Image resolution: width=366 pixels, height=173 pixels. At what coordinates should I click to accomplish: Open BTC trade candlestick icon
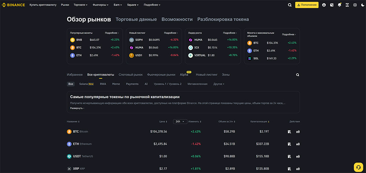tap(298, 132)
